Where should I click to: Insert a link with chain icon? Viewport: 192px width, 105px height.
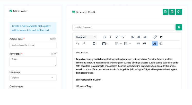(155, 37)
